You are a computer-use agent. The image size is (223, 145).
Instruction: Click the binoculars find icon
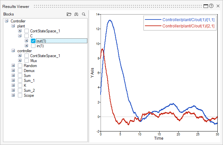76,14
